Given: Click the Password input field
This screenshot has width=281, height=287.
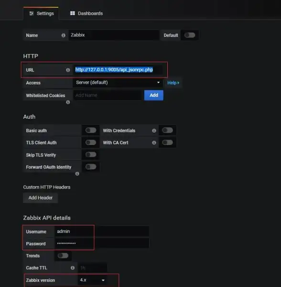Looking at the screenshot, I should click(x=102, y=243).
